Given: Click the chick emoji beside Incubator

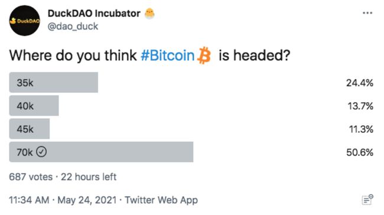Looking at the screenshot, I should tap(149, 14).
